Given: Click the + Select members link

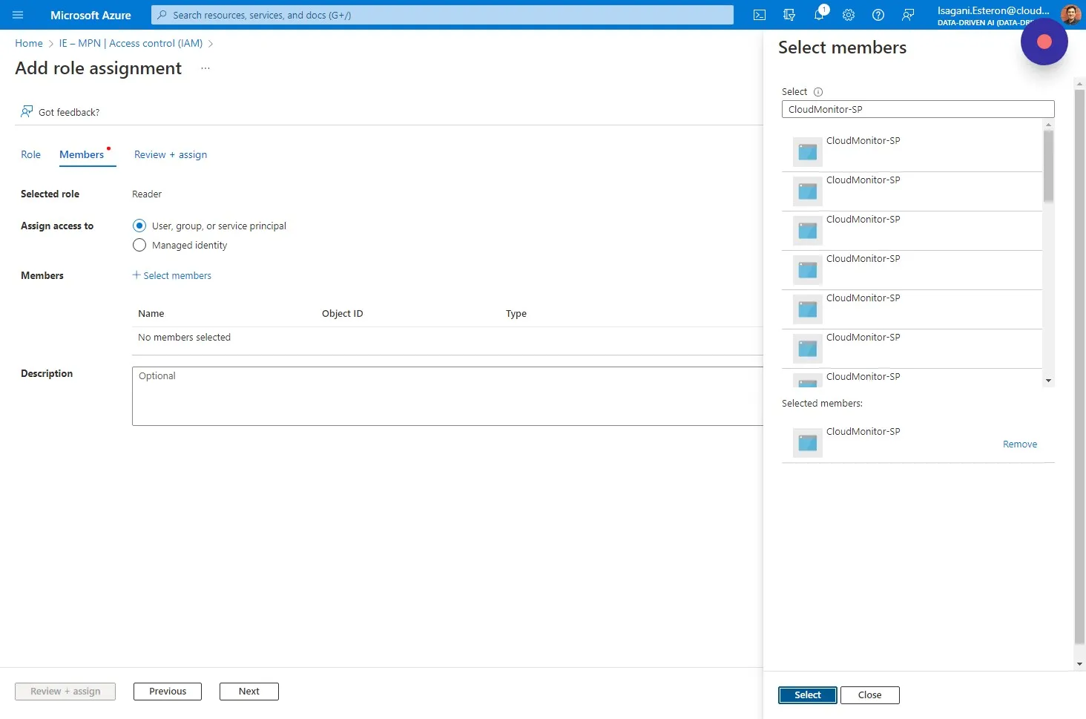Looking at the screenshot, I should [x=172, y=275].
